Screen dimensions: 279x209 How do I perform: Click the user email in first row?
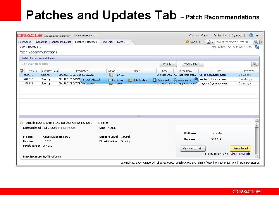tap(212, 75)
